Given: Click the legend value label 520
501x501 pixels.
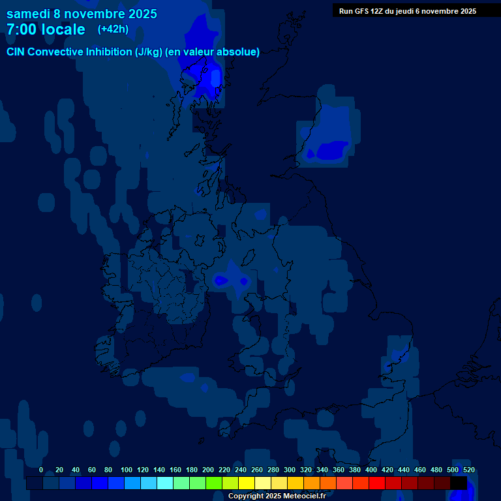Looking at the screenshot, I should click(468, 470).
